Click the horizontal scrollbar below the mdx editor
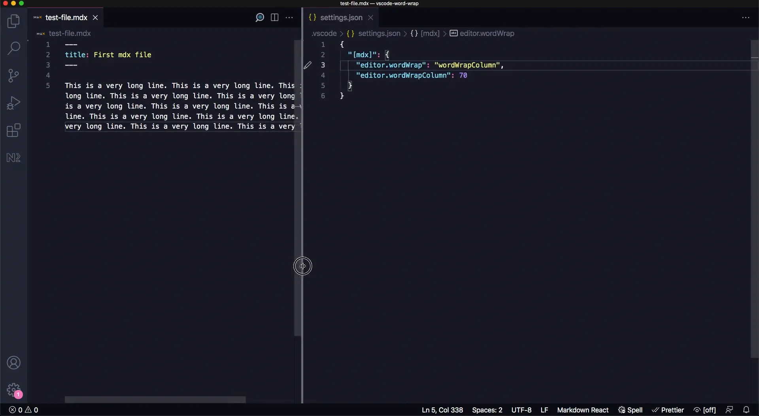 click(x=155, y=399)
